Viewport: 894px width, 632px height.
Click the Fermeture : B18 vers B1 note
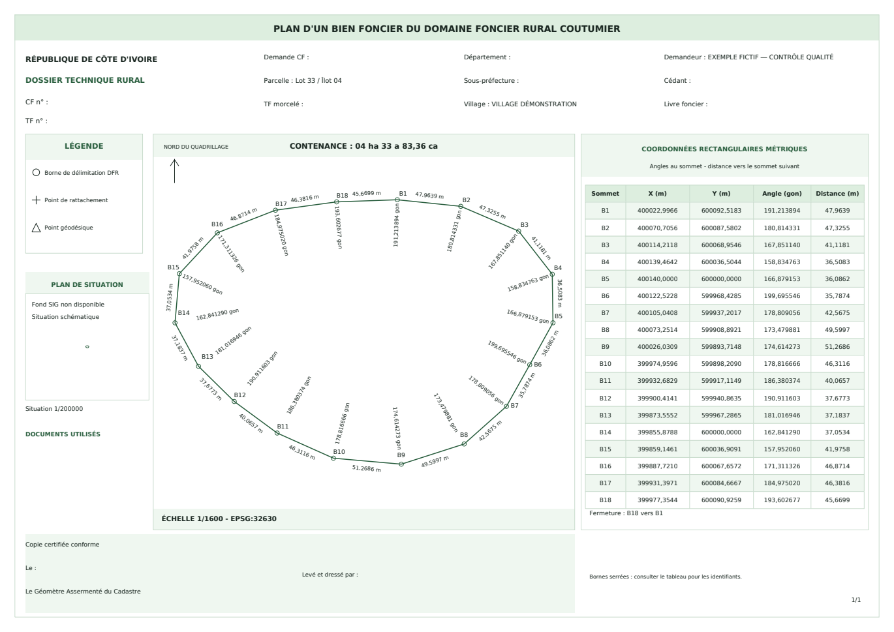tap(626, 513)
